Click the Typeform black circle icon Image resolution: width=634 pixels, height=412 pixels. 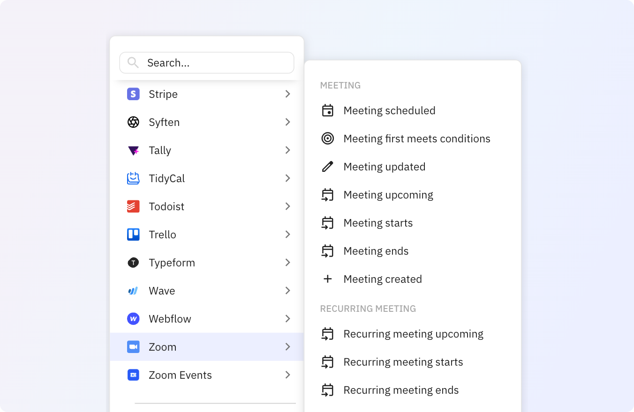pyautogui.click(x=133, y=263)
